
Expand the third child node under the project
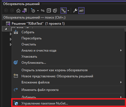coord(11,45)
